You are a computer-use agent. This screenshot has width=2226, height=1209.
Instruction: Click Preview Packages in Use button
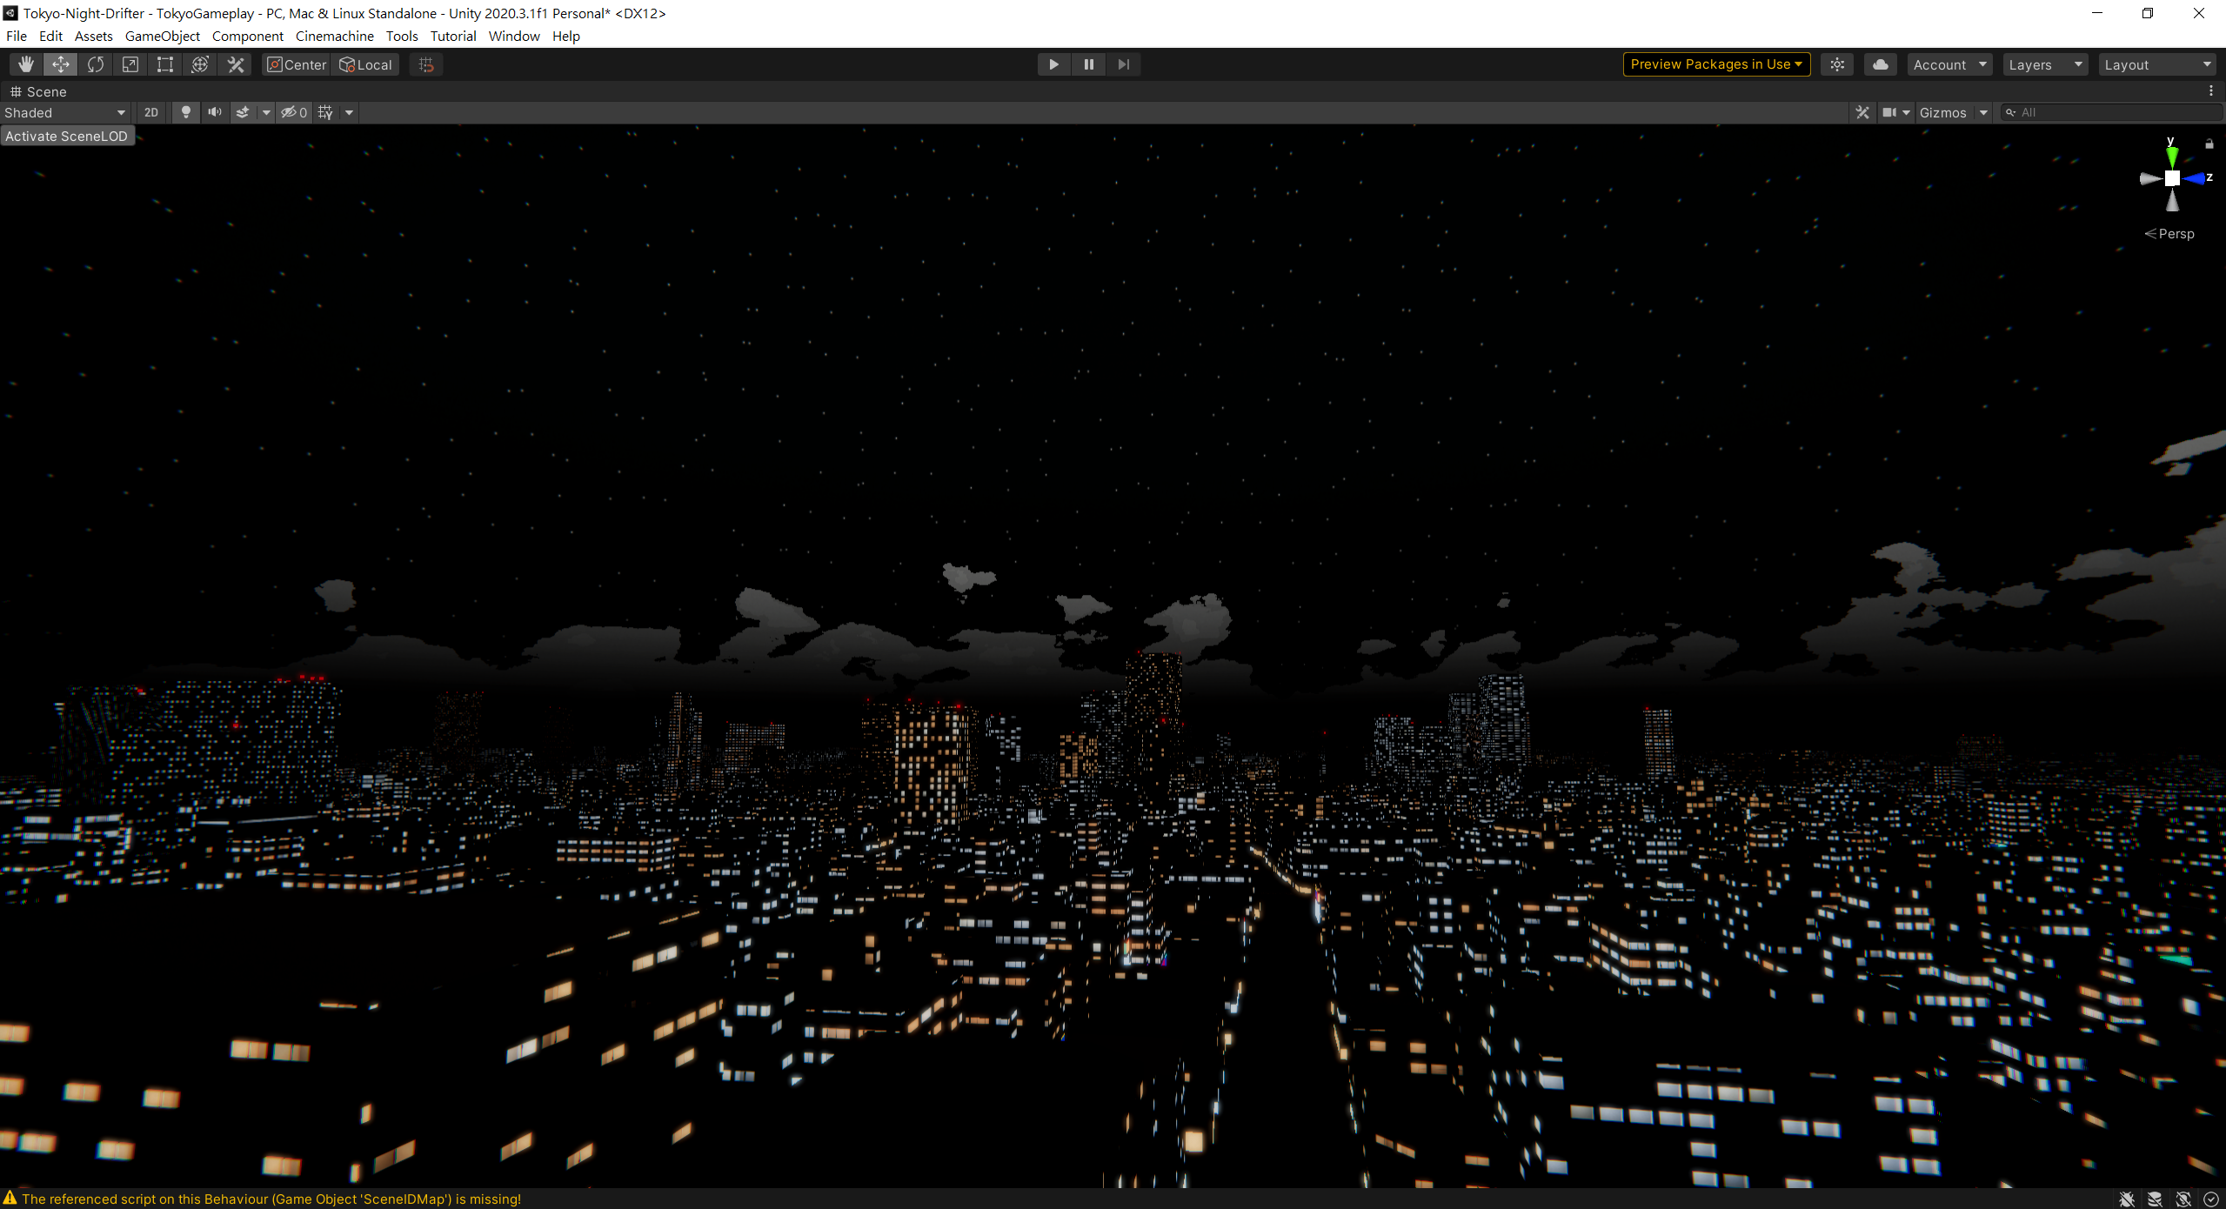point(1715,64)
